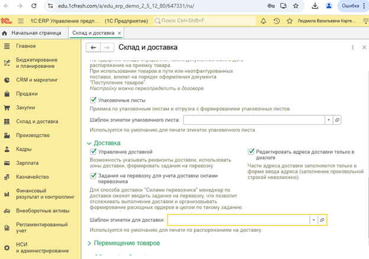Open Продажи section in sidebar

point(27,94)
